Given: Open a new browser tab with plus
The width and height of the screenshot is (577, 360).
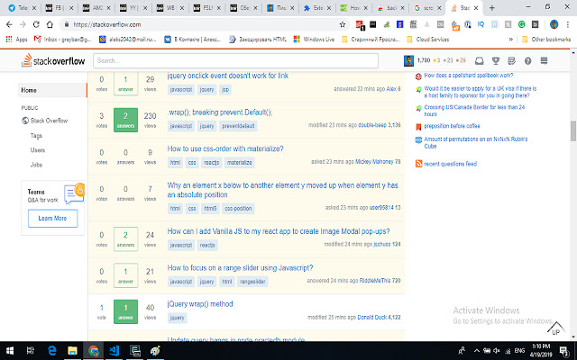Looking at the screenshot, I should (x=492, y=8).
